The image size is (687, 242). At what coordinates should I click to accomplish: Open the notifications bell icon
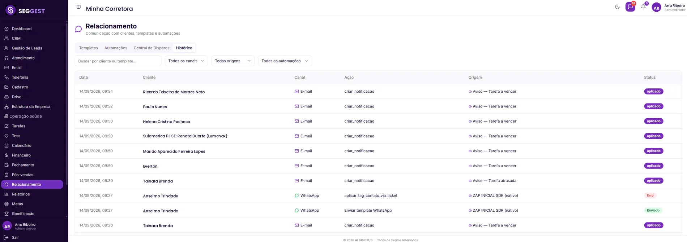tap(643, 7)
